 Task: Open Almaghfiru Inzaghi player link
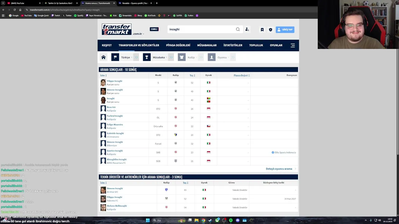coord(117,159)
